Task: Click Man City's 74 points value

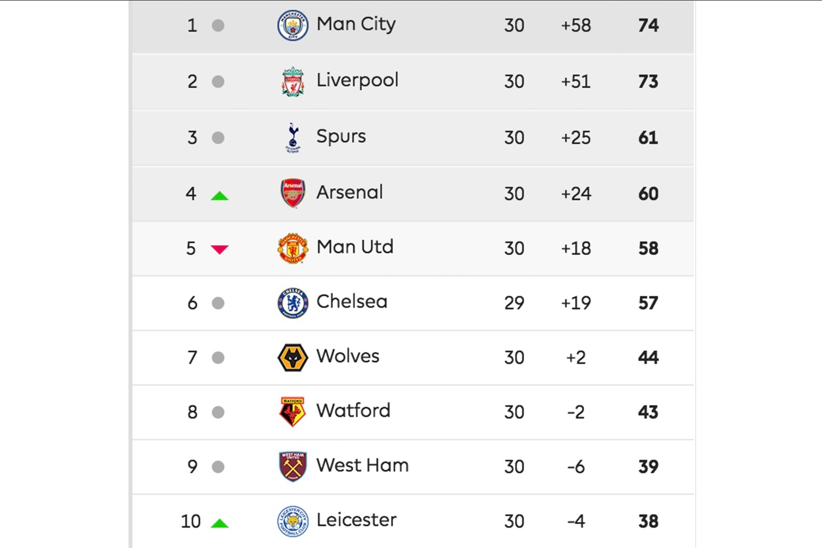Action: (x=648, y=25)
